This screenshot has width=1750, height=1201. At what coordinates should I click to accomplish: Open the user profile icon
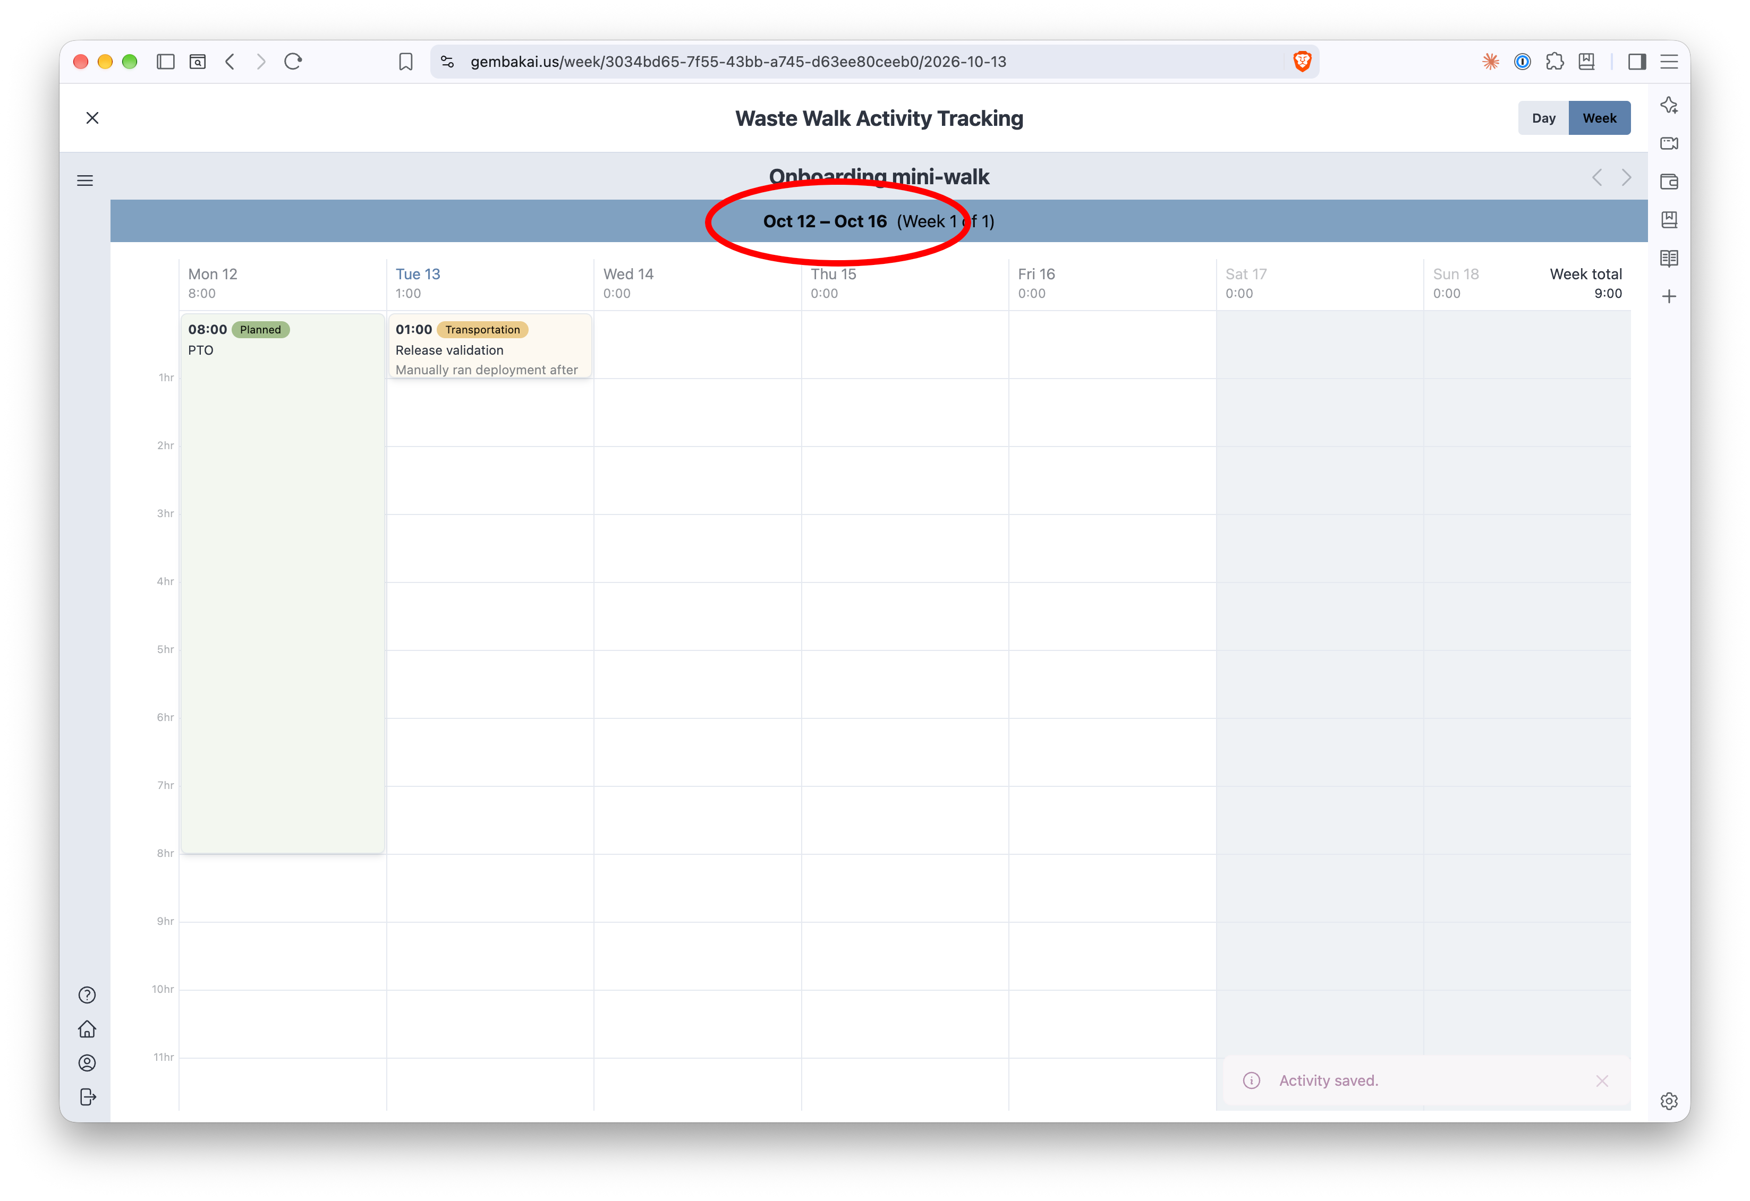(x=87, y=1062)
